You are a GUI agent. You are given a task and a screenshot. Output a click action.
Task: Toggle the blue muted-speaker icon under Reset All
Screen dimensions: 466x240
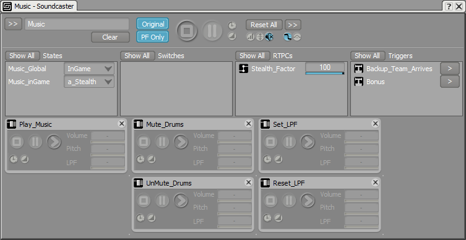tap(269, 37)
